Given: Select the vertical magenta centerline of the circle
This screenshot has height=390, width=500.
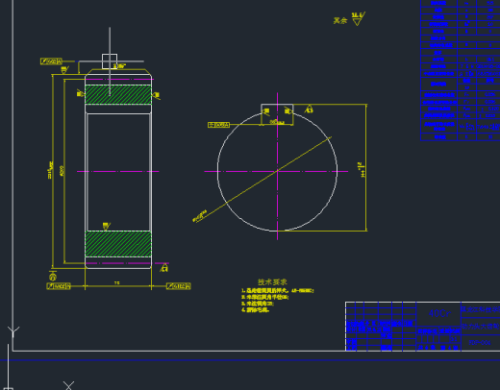Looking at the screenshot, I should coord(277,166).
